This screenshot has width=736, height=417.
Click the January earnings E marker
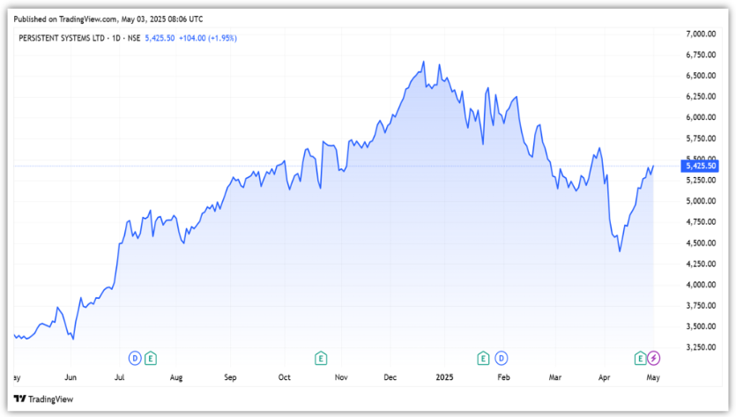pyautogui.click(x=483, y=358)
